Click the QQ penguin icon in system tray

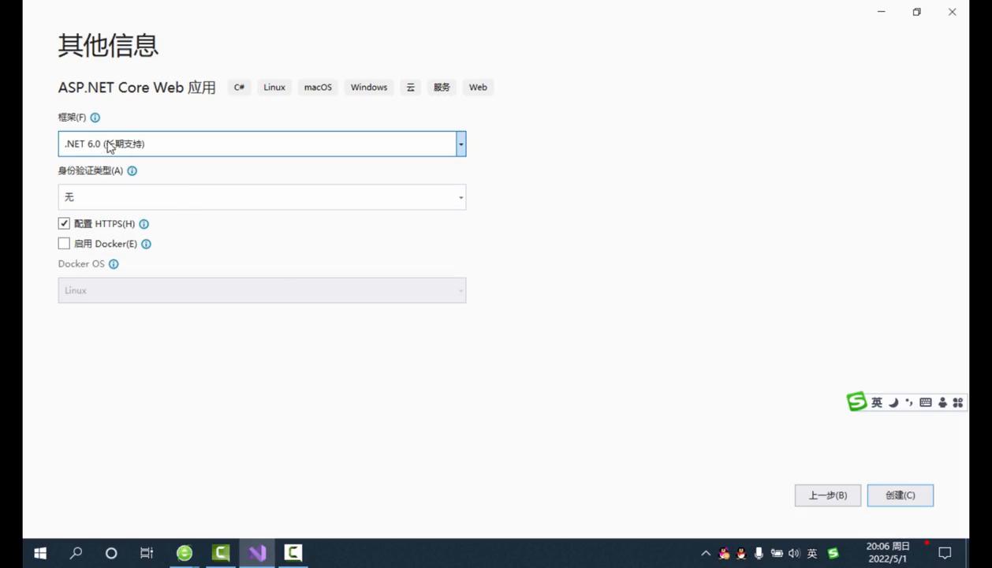point(742,553)
